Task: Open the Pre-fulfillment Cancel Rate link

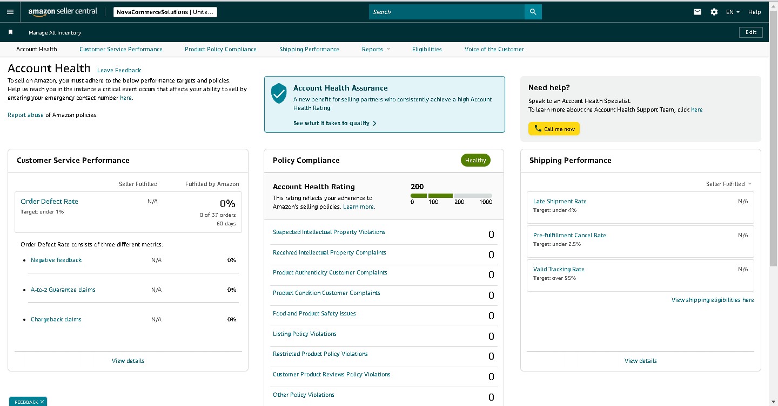Action: [x=569, y=235]
